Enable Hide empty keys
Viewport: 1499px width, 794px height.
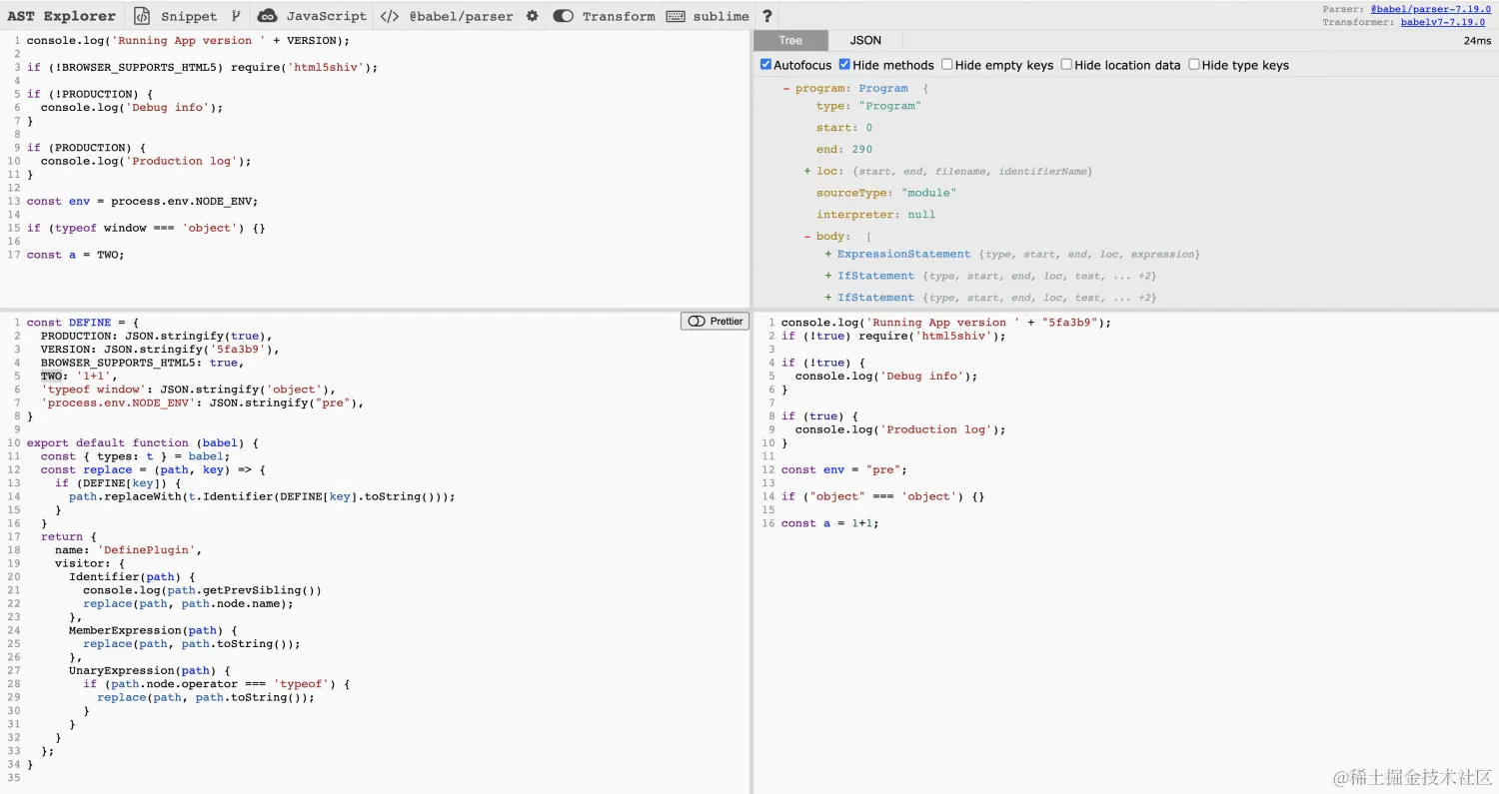point(946,65)
